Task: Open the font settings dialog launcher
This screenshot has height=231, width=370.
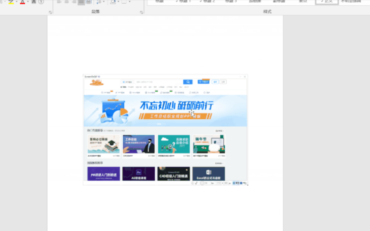Action: click(50, 12)
